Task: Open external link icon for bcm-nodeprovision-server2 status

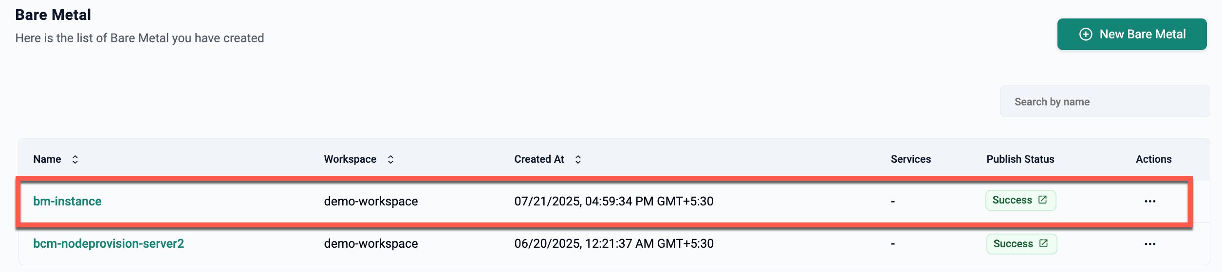Action: tap(1043, 243)
